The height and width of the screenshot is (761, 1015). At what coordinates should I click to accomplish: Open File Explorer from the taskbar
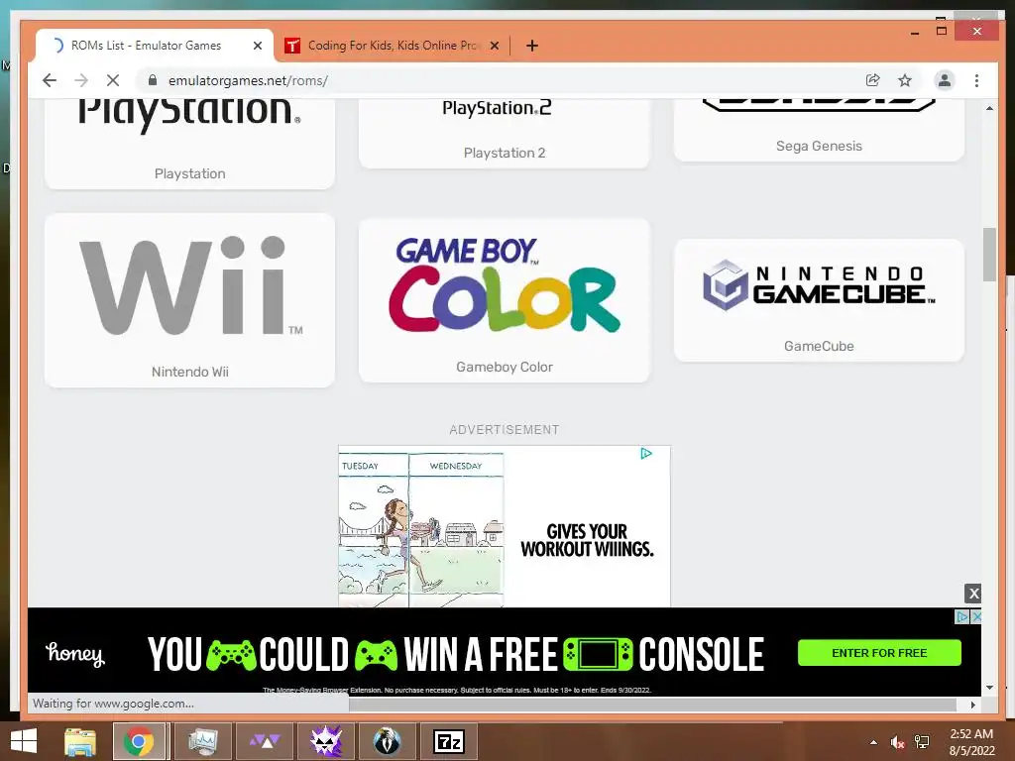pos(79,741)
